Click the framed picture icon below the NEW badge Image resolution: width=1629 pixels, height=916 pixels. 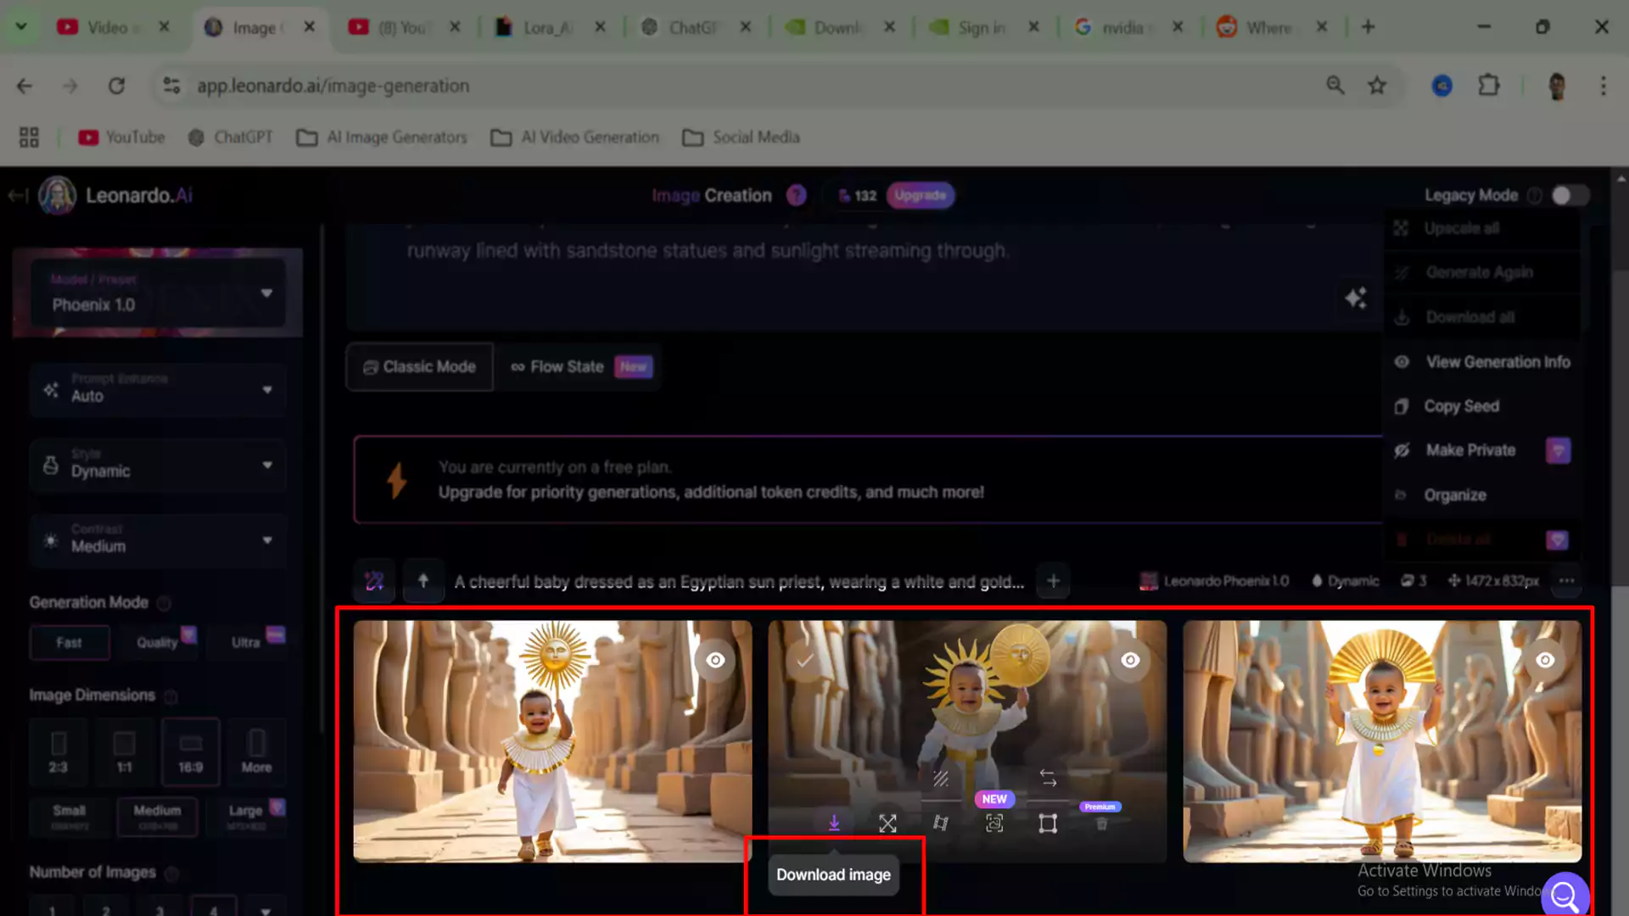[x=994, y=823]
